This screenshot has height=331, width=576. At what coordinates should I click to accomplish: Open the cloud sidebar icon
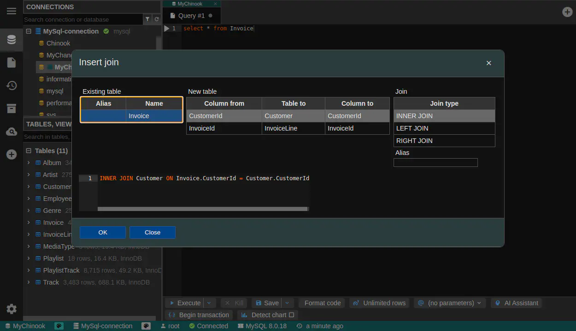coord(12,132)
